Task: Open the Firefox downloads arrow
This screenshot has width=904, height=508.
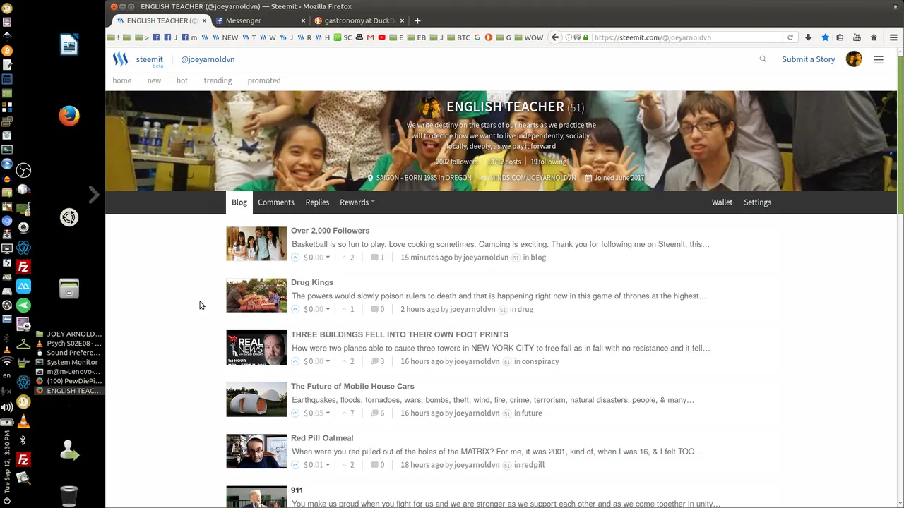Action: 808,37
